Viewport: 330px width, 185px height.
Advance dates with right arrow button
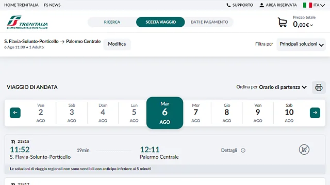[x=315, y=113]
